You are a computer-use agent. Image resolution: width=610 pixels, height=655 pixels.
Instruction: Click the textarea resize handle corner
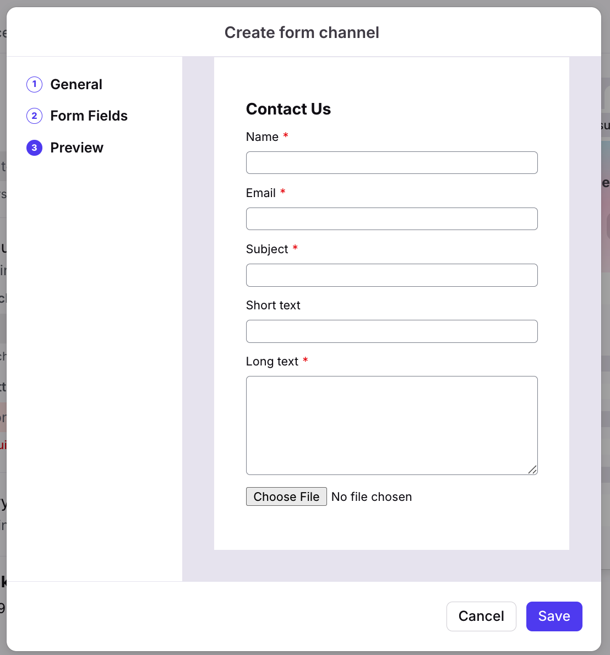532,470
